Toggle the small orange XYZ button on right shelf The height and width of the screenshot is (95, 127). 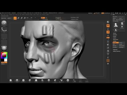click(108, 37)
